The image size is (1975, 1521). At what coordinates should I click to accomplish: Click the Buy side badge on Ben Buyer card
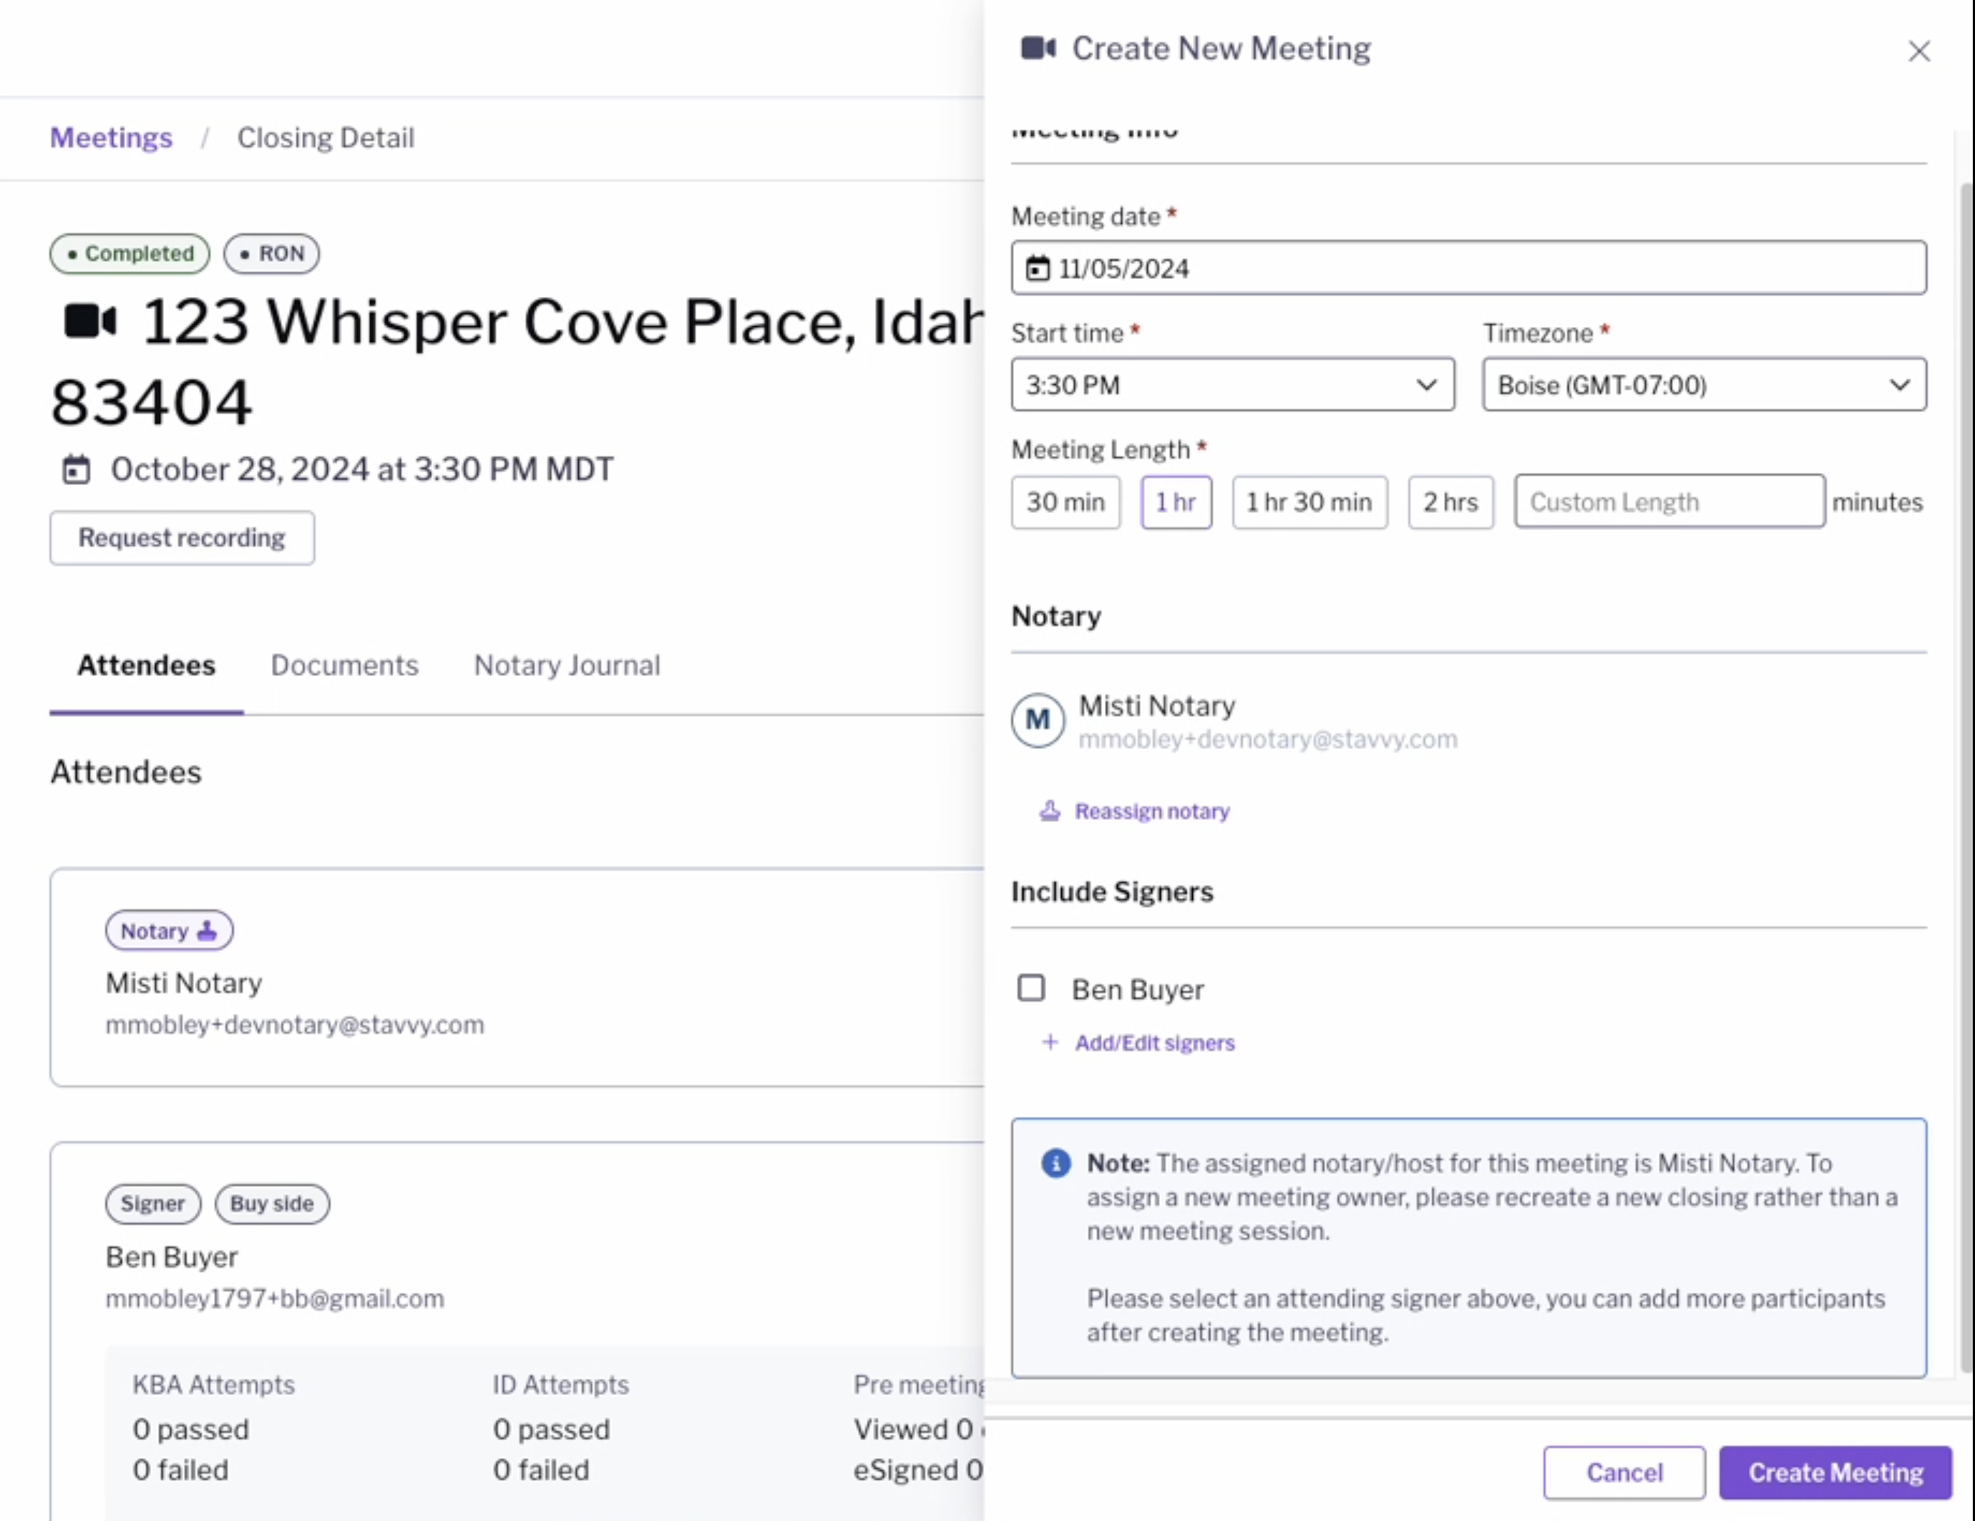click(x=271, y=1203)
